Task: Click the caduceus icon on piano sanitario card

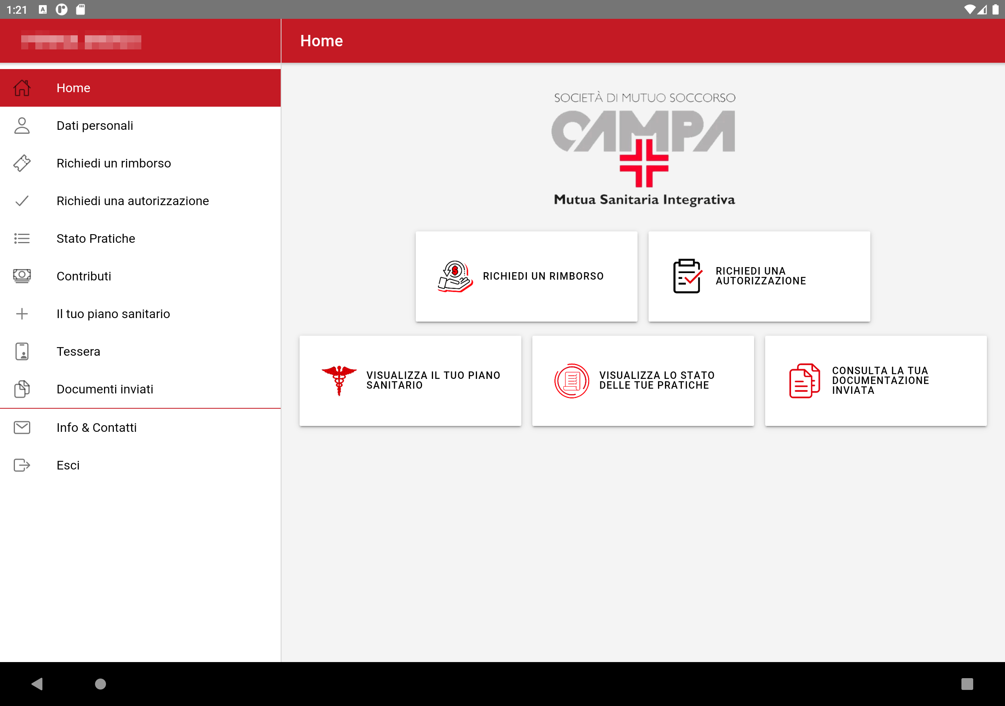Action: click(x=339, y=380)
